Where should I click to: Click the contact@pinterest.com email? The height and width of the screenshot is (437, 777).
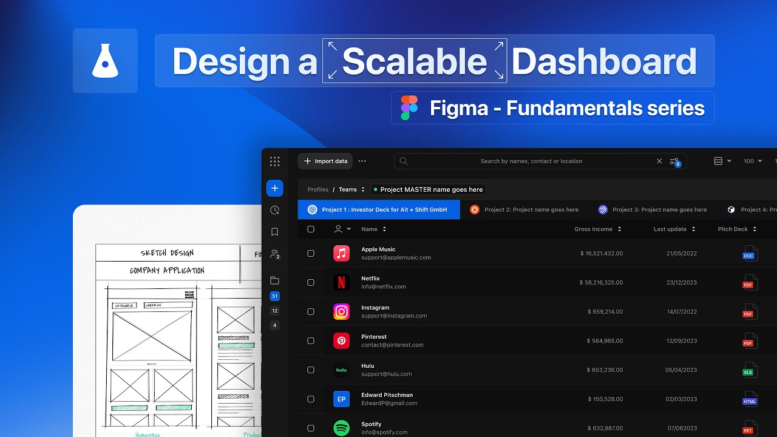392,345
